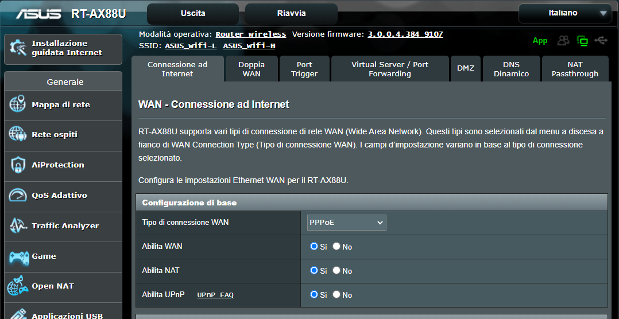The image size is (619, 319).
Task: Open the Virtual Server / Port Forwarding tab
Action: click(x=390, y=69)
